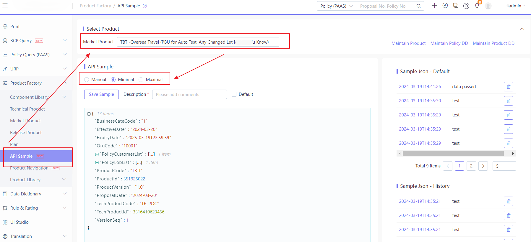Go to pagination page 2
The image size is (531, 242).
click(471, 166)
